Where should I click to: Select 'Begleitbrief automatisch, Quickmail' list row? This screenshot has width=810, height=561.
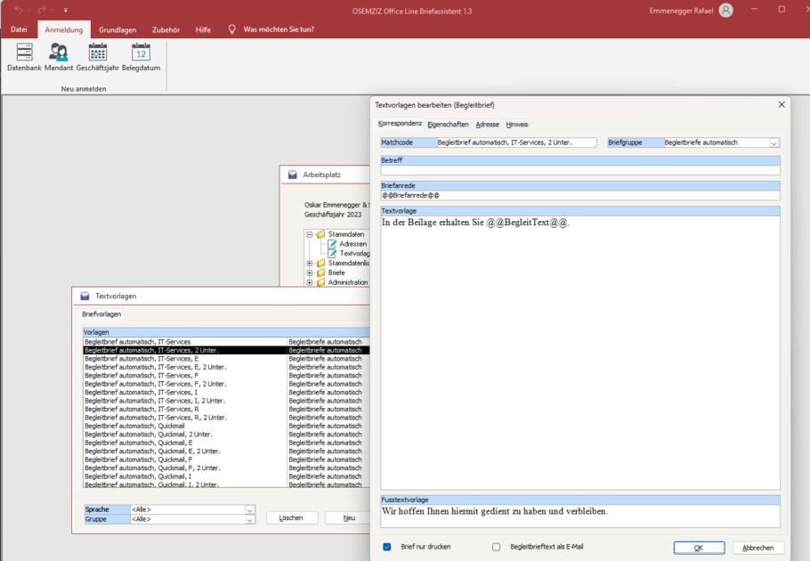[x=135, y=426]
